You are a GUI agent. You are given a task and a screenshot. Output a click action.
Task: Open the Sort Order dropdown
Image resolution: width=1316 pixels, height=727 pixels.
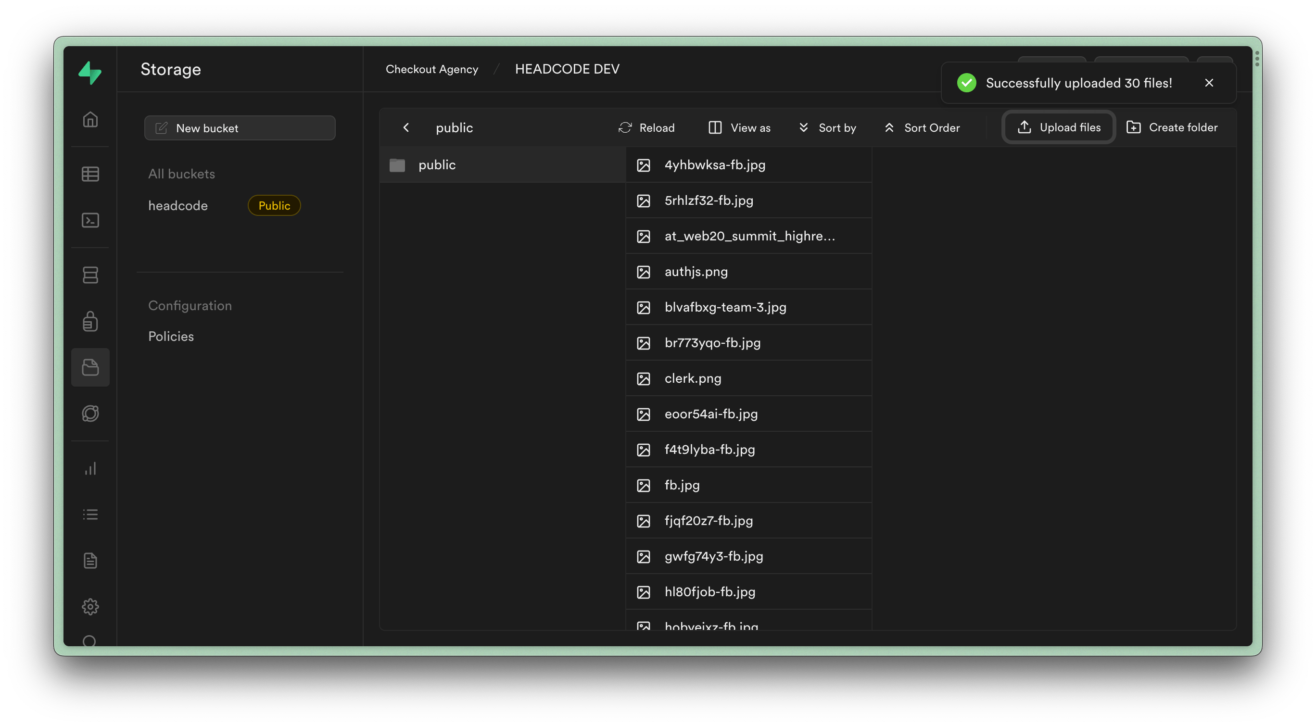click(x=922, y=127)
